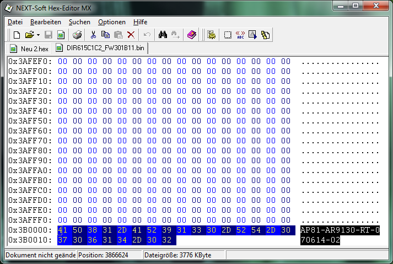Select byte 39 in row 0x3B0000
This screenshot has height=264, width=393.
click(x=166, y=230)
